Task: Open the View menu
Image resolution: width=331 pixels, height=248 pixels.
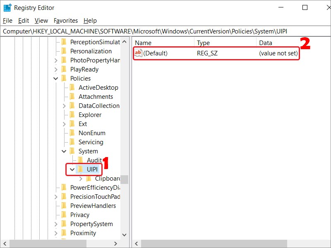Action: pyautogui.click(x=41, y=21)
